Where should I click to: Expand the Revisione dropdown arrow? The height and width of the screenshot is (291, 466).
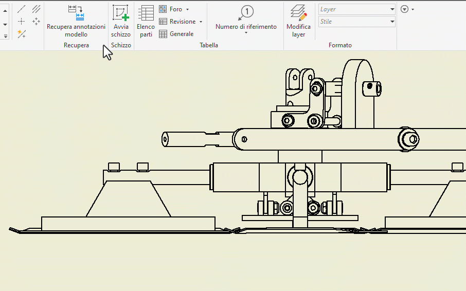pyautogui.click(x=201, y=22)
